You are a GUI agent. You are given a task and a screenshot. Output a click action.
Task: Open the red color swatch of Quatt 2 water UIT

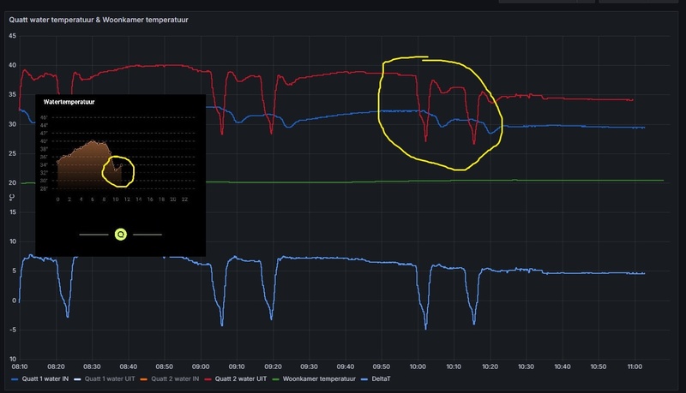[208, 379]
